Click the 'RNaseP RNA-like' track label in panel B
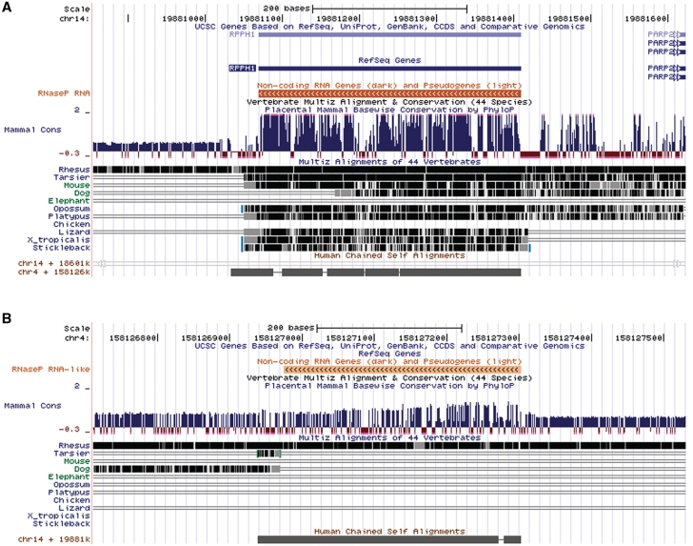Screen dimensions: 693x546 tap(50, 369)
